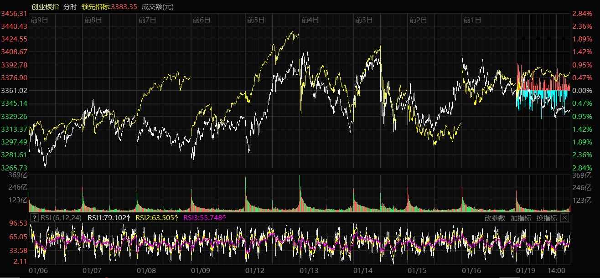Click the RSI (6,12,24) indicator name
Image resolution: width=600 pixels, height=278 pixels.
coord(61,218)
